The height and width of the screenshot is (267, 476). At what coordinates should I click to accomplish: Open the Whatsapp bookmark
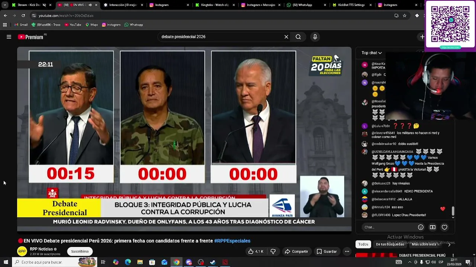(x=134, y=25)
